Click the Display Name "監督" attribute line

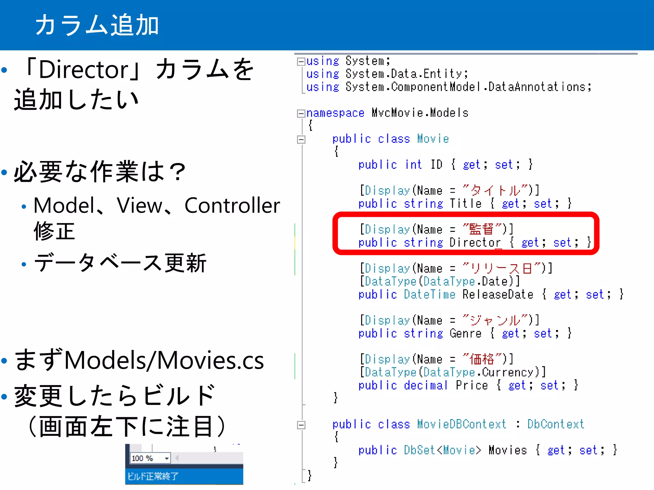[437, 229]
